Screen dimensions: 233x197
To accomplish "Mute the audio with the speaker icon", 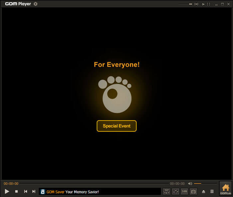I will (x=190, y=184).
